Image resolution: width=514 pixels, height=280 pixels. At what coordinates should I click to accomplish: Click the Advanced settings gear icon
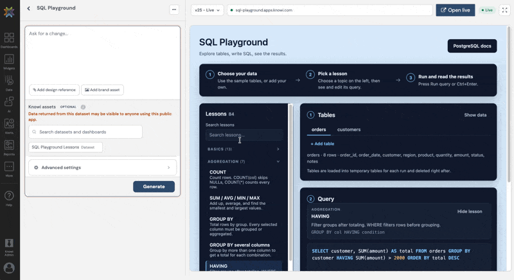[x=36, y=168]
